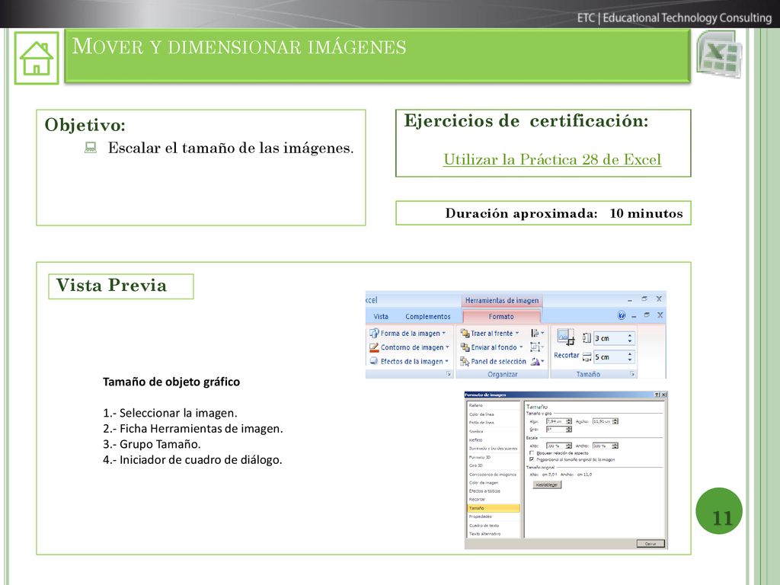Click the Forma de la imagen icon
The image size is (780, 585).
point(374,333)
